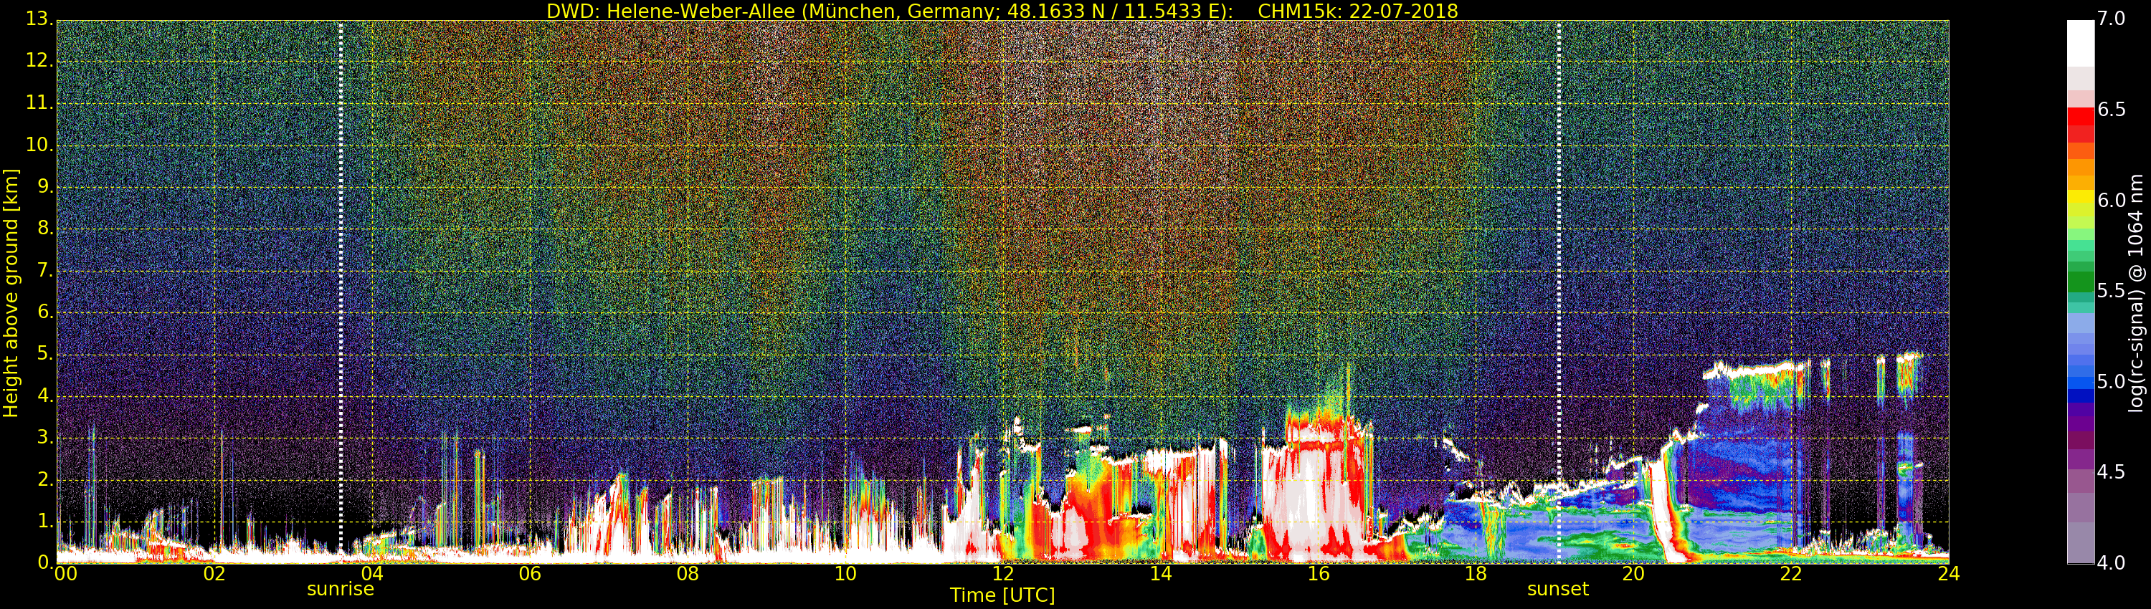The height and width of the screenshot is (609, 2151).
Task: Click the height axis tick label 10
Action: tap(39, 144)
